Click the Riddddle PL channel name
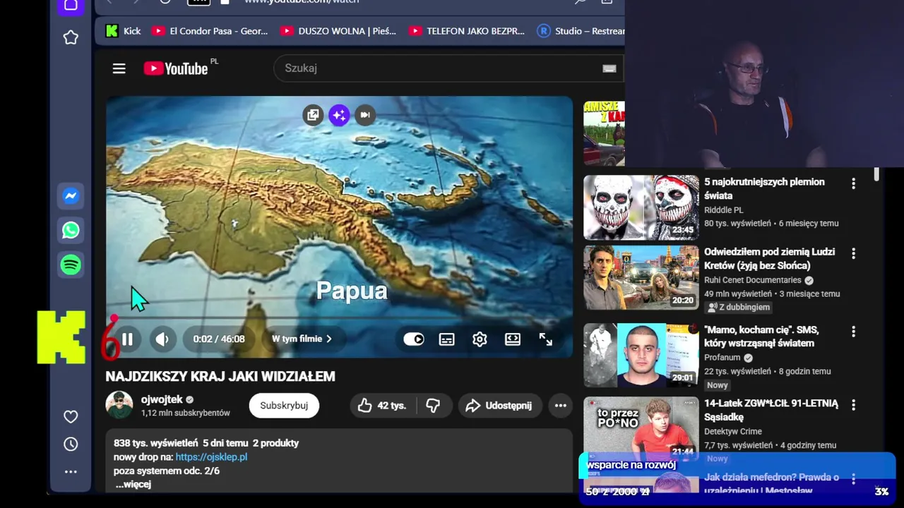Screen dimensions: 904x508 [724, 210]
